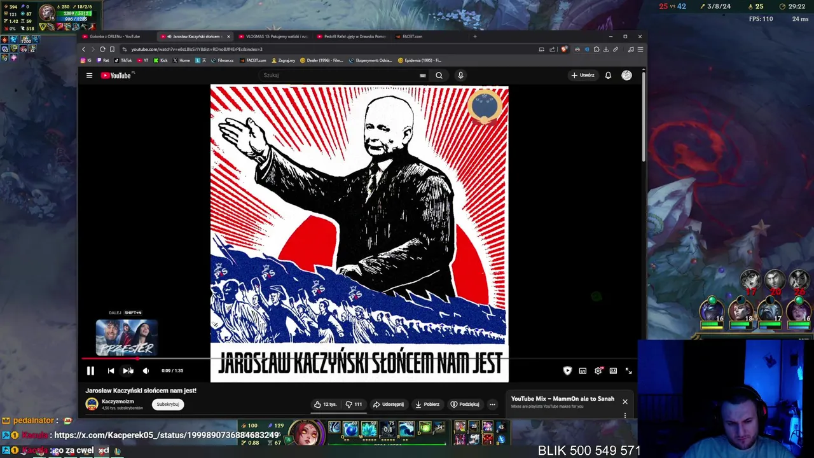Open the Dealer (1996) bookmark
Viewport: 814px width, 458px height.
(x=322, y=60)
